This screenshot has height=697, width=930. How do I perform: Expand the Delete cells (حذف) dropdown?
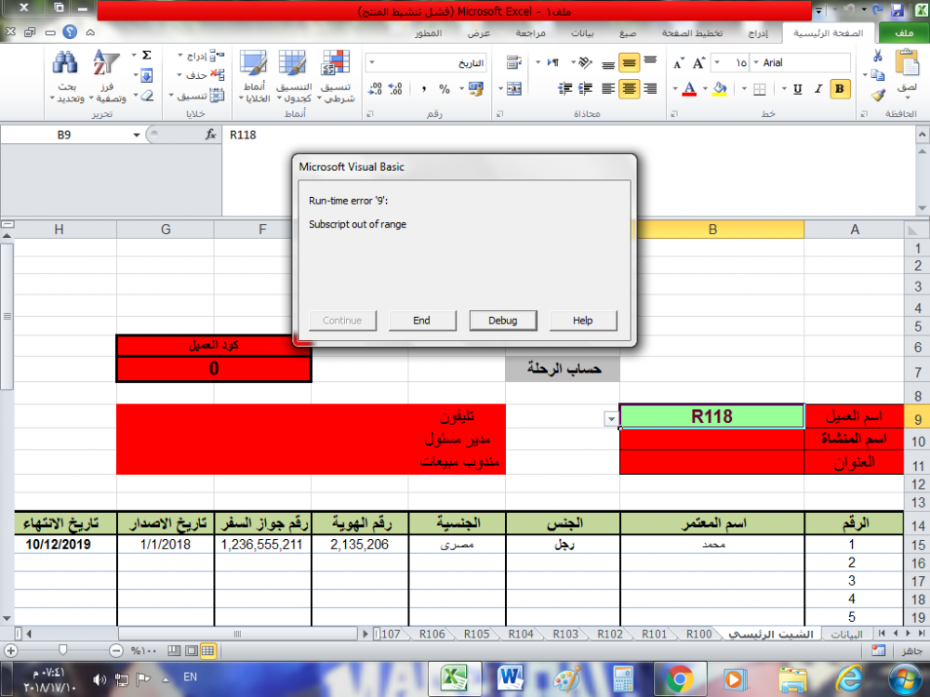(x=179, y=75)
